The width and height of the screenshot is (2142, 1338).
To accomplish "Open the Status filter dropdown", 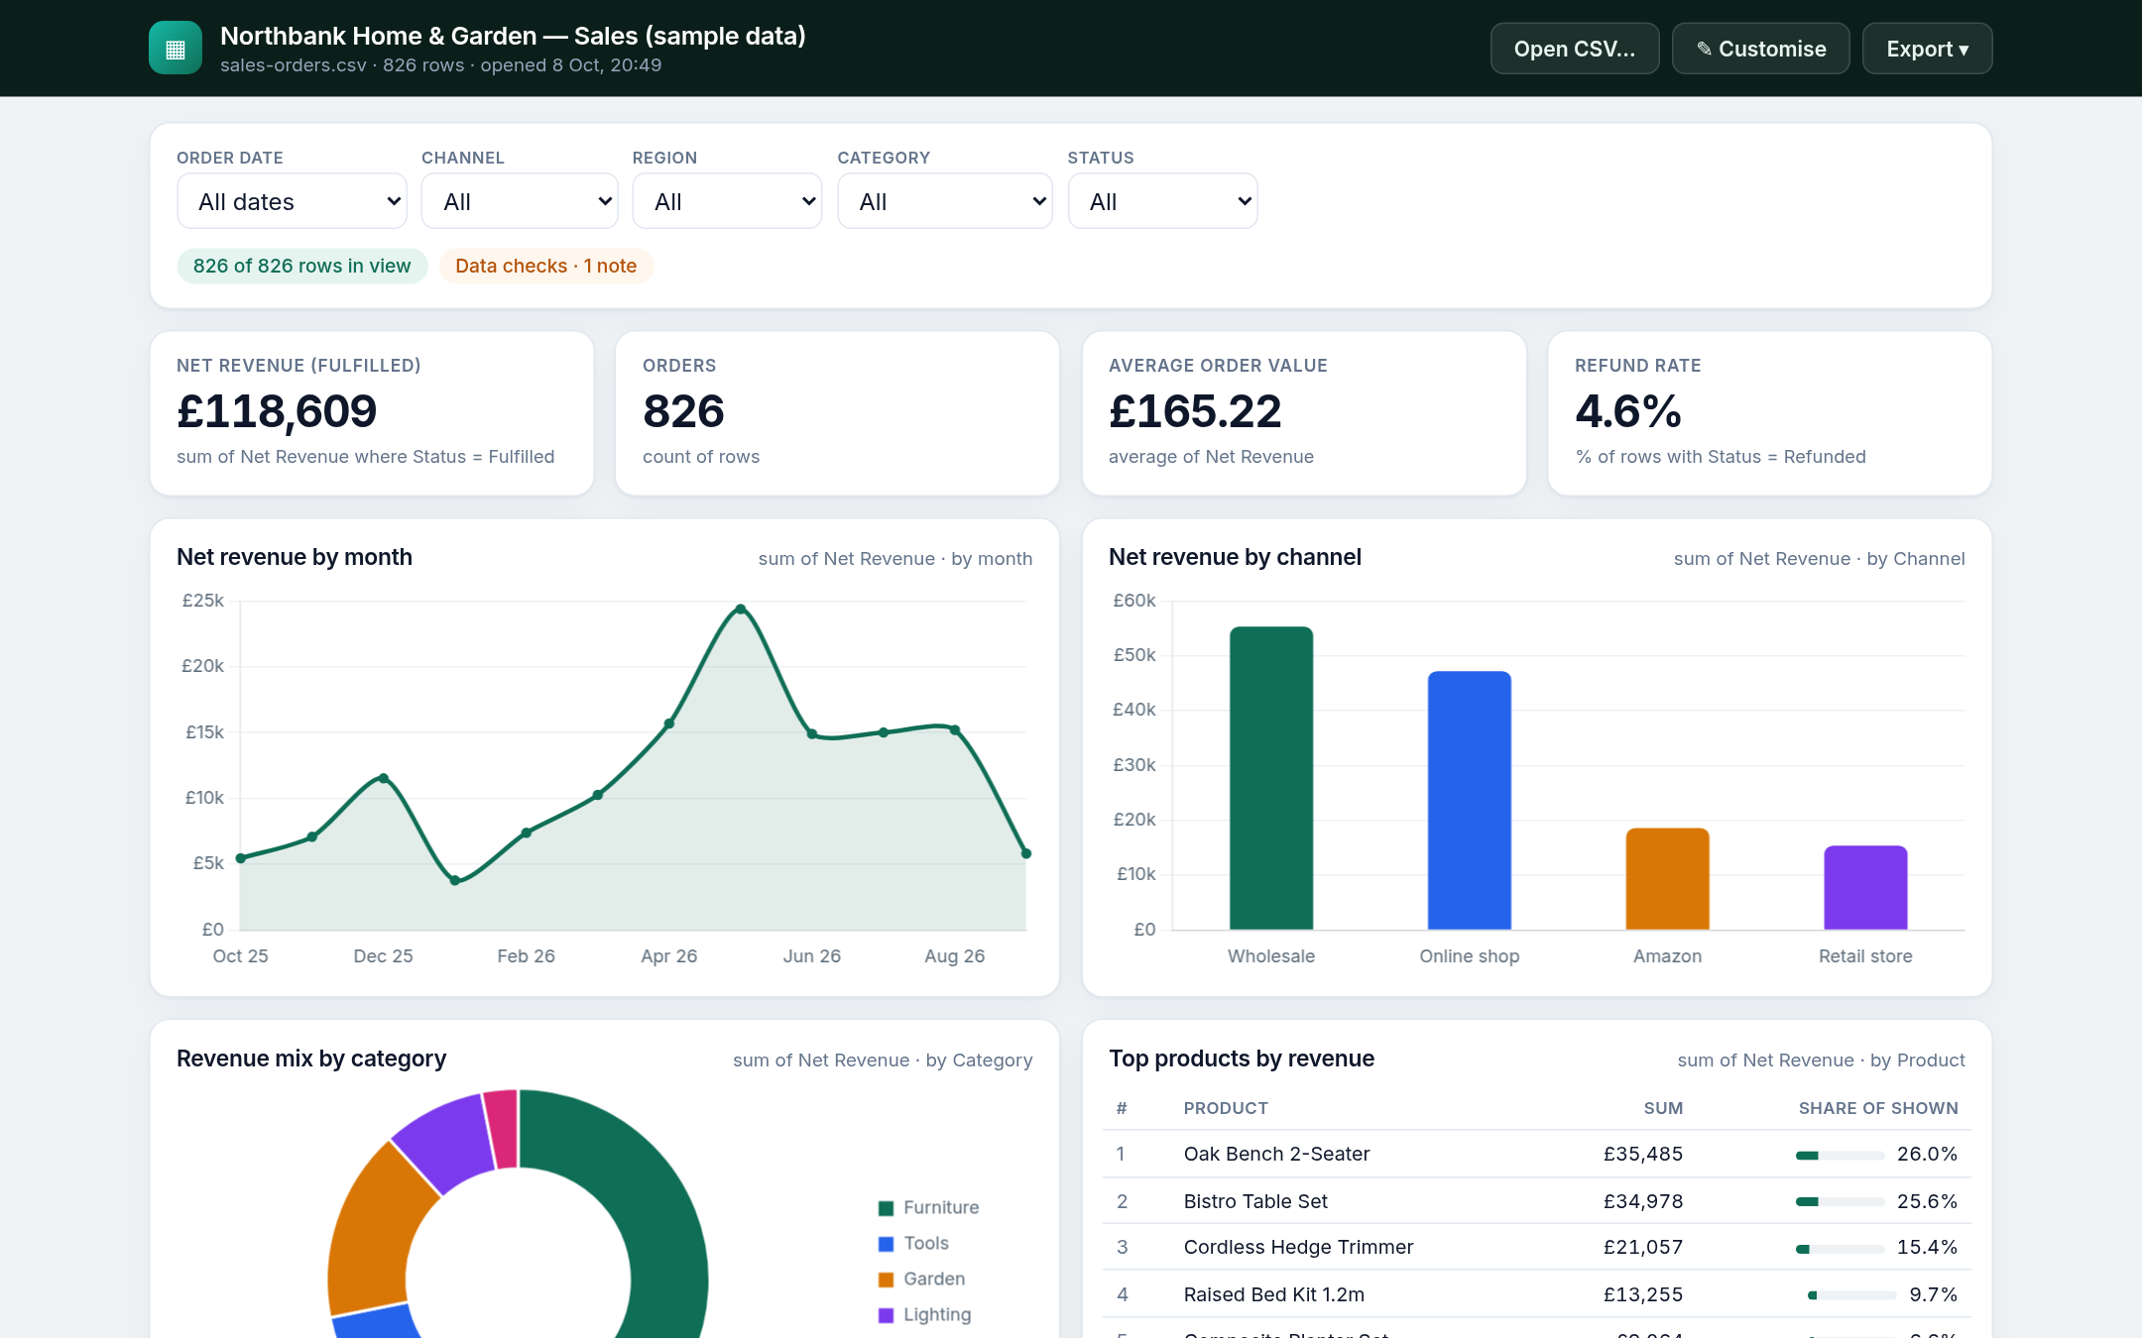I will pyautogui.click(x=1162, y=201).
